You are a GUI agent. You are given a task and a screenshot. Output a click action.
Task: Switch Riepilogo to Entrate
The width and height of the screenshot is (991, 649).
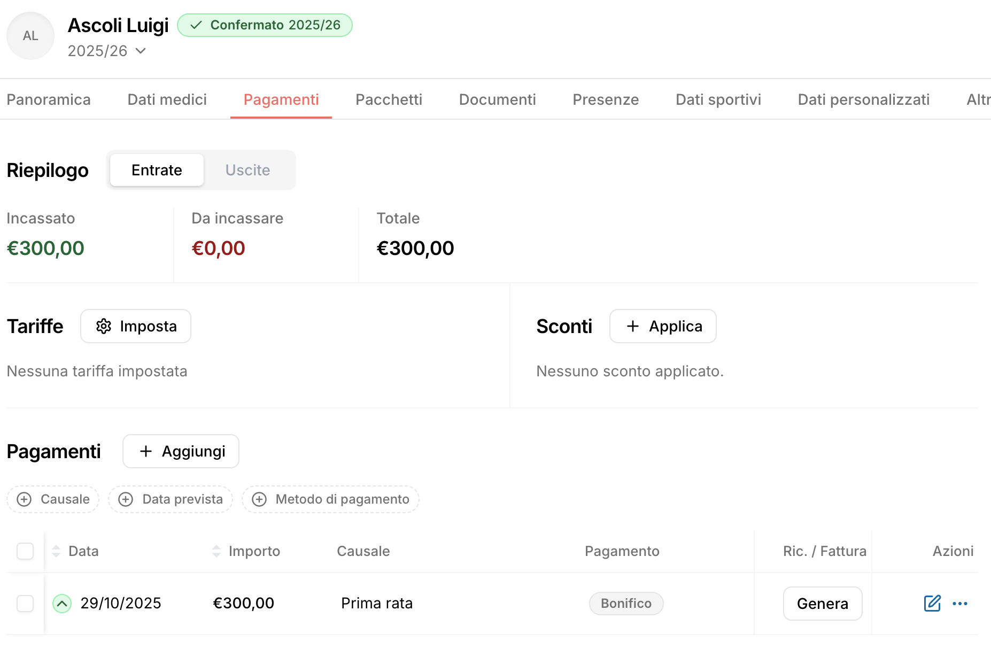point(157,170)
